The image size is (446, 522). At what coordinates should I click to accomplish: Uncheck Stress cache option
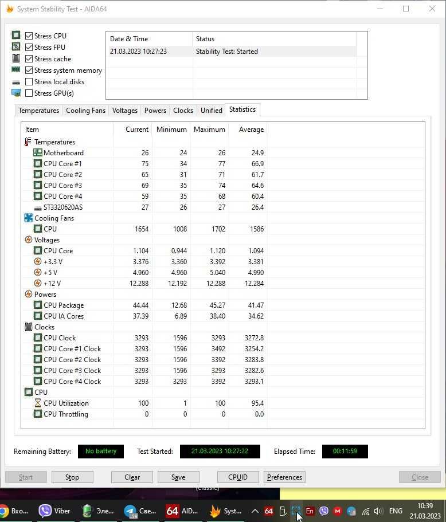pyautogui.click(x=29, y=59)
